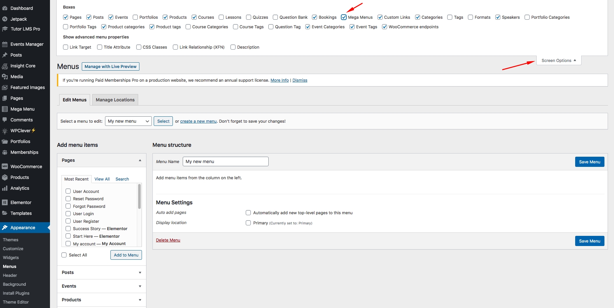This screenshot has height=308, width=614.
Task: Click the Media library icon
Action: point(5,77)
